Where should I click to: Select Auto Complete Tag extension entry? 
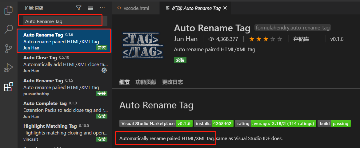tap(64, 110)
